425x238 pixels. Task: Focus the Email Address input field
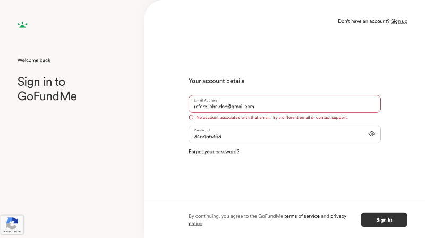tap(285, 106)
